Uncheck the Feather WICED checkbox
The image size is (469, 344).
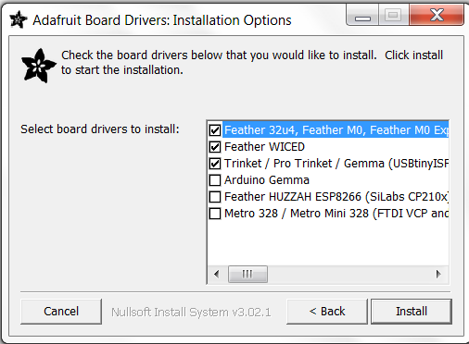[x=215, y=147]
